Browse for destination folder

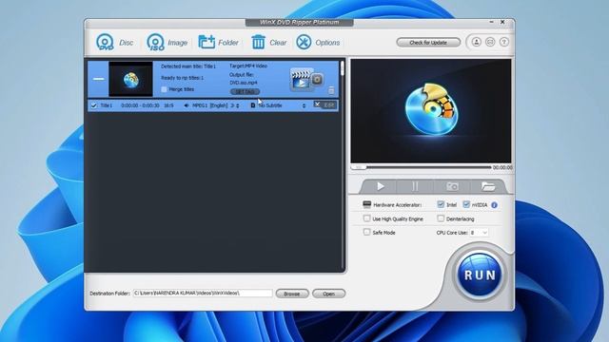pyautogui.click(x=292, y=294)
